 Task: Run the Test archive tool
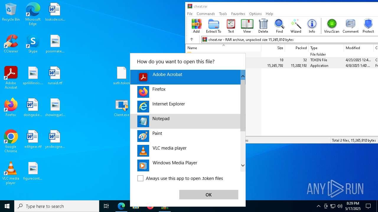231,26
